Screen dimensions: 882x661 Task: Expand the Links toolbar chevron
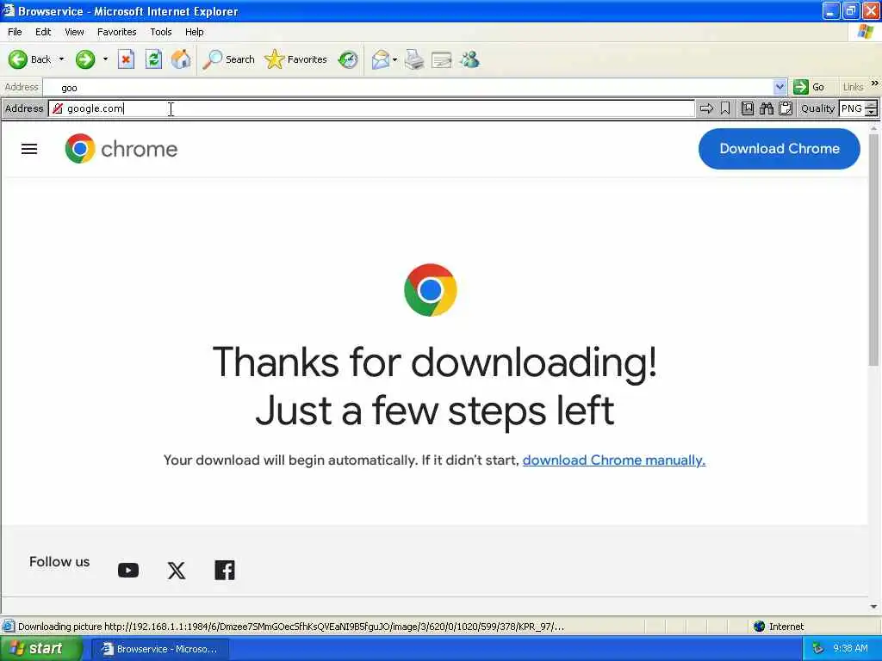[875, 83]
